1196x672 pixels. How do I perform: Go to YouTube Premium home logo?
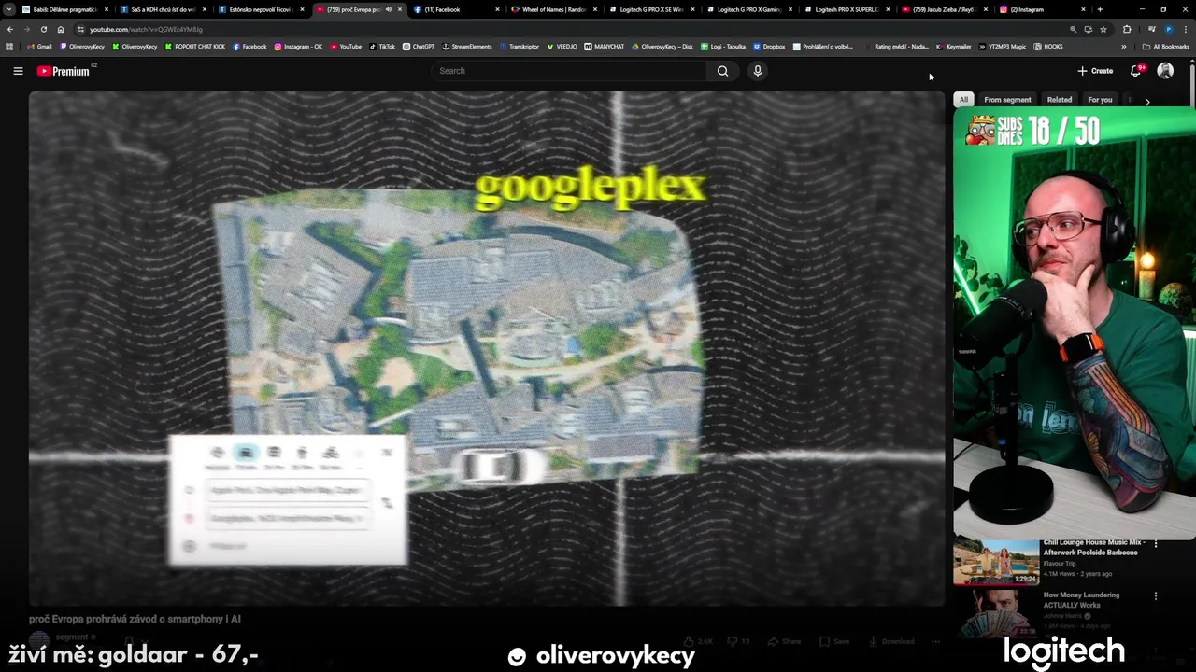tap(64, 71)
